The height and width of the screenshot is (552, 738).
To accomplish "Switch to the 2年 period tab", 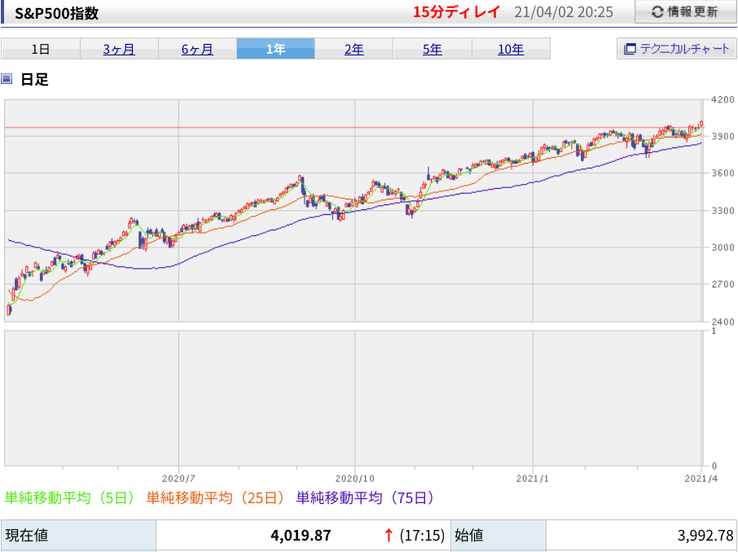I will 354,49.
